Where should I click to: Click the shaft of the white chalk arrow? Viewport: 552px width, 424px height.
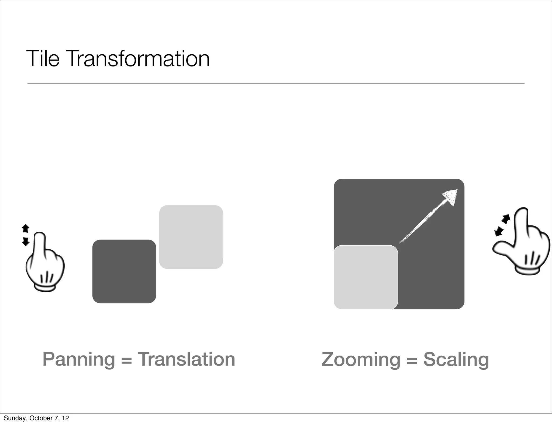point(423,222)
